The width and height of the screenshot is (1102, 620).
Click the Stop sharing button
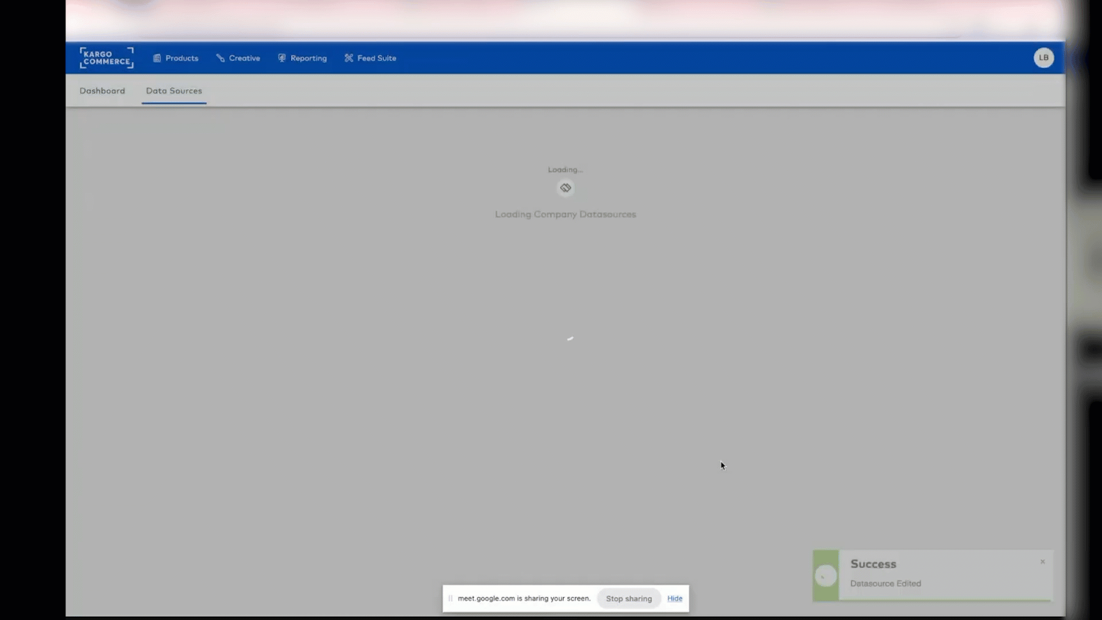point(628,598)
